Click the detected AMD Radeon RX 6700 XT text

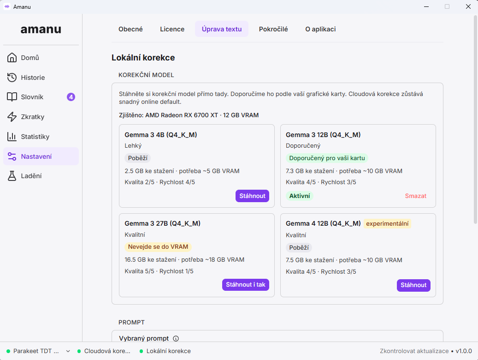[x=189, y=115]
